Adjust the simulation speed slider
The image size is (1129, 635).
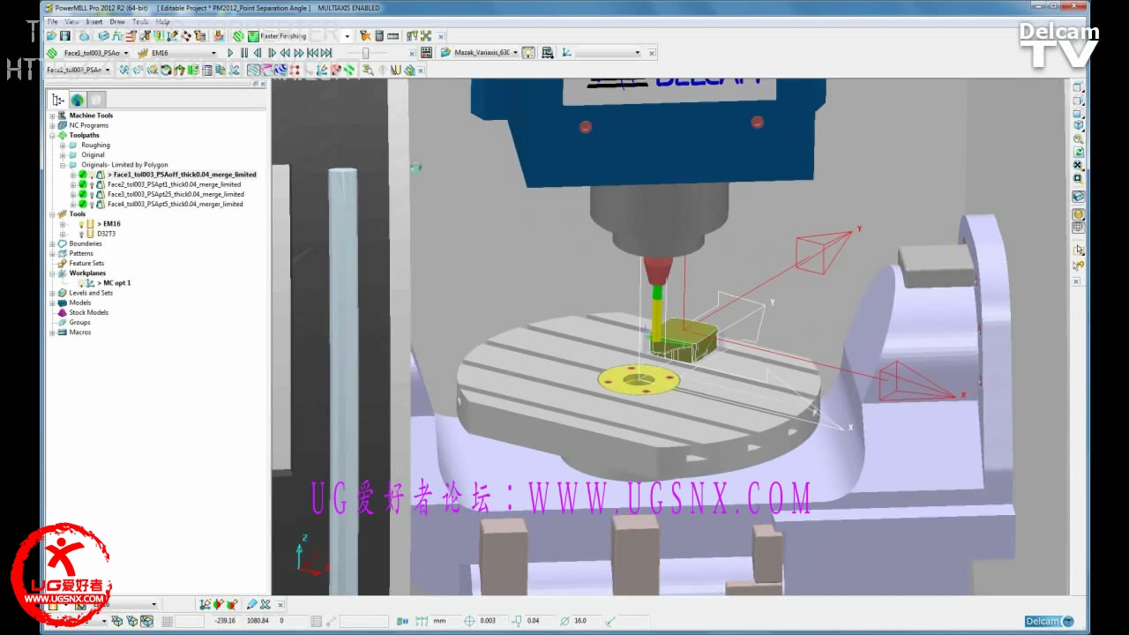[366, 53]
